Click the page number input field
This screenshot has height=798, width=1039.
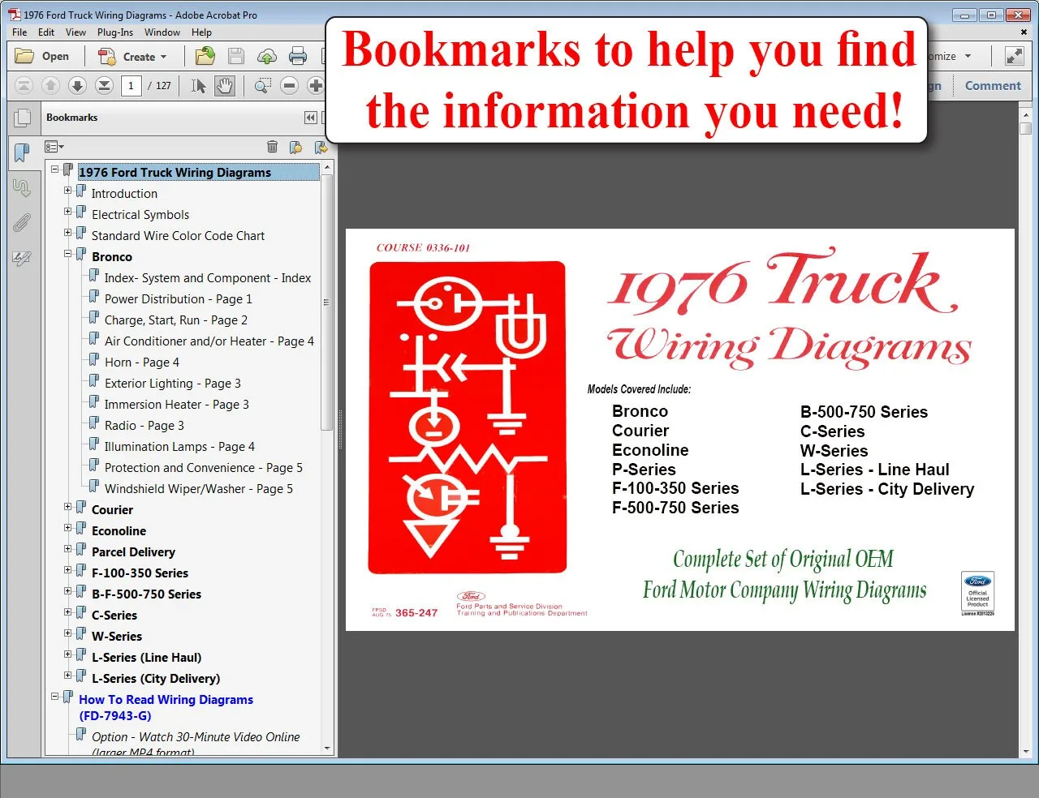pyautogui.click(x=131, y=85)
